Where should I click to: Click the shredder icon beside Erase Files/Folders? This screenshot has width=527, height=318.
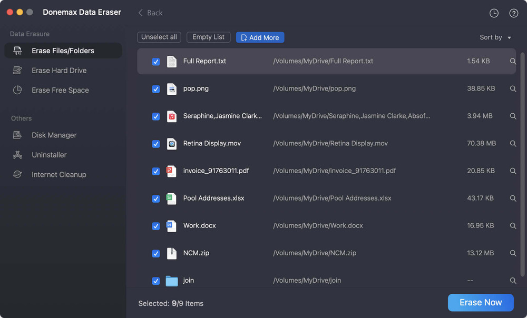(x=17, y=51)
